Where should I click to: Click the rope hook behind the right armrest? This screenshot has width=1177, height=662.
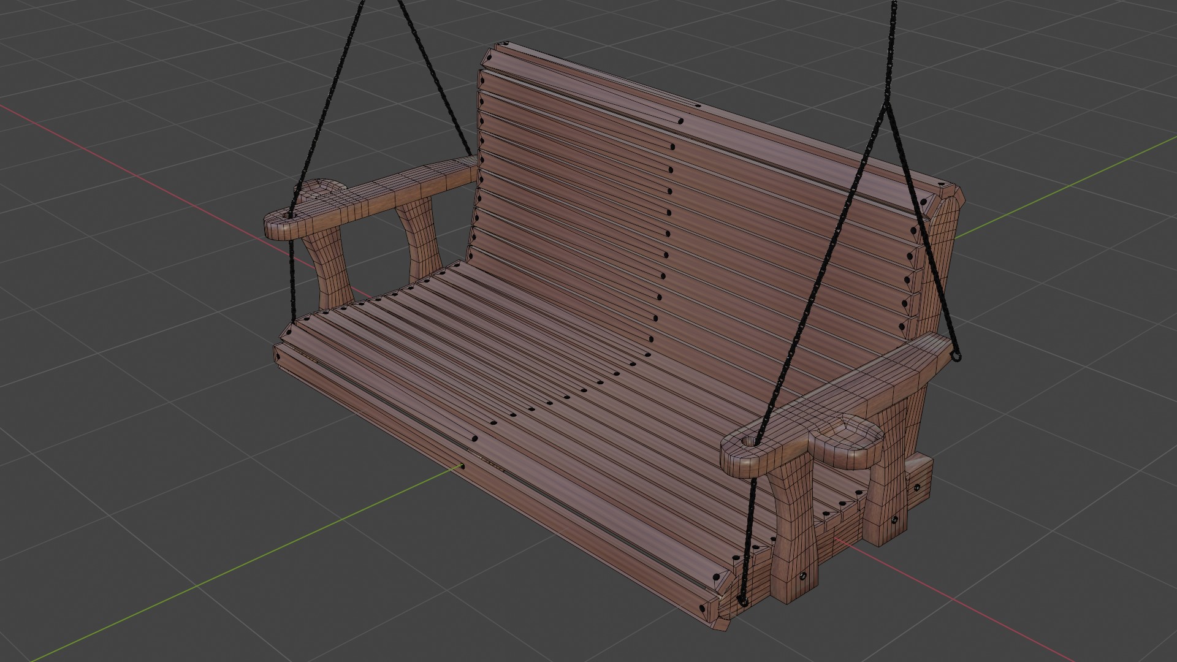(x=956, y=356)
